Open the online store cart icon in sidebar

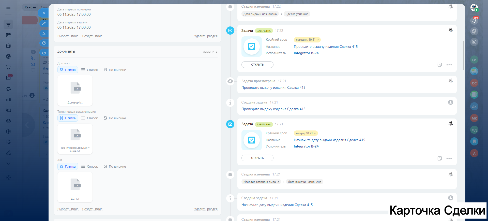pos(8,67)
